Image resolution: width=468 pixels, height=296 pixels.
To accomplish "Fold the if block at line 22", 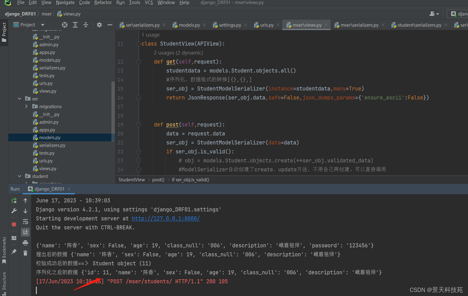I will (x=139, y=152).
